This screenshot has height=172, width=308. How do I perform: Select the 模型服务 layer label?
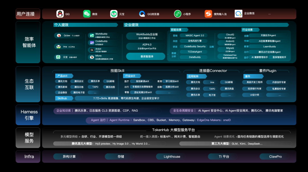click(x=28, y=138)
